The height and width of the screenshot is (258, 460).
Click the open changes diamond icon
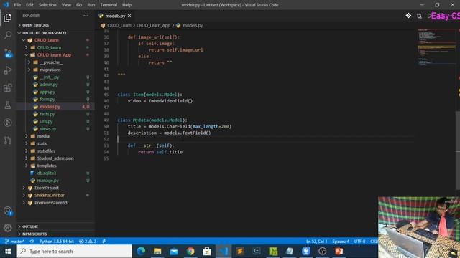(x=408, y=16)
